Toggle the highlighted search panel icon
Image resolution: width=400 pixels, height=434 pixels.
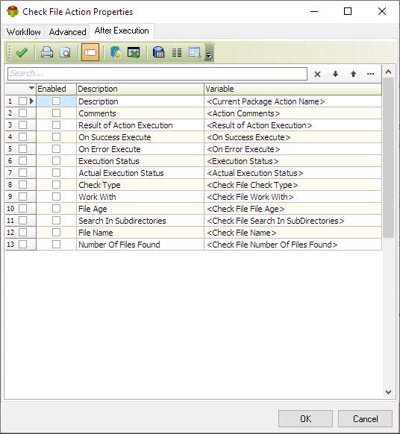coord(90,52)
